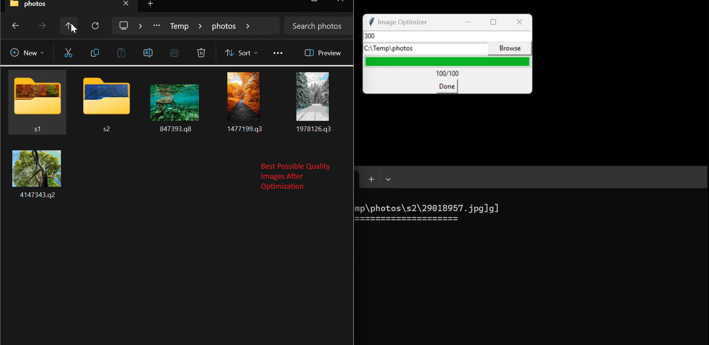Add a new File Explorer tab
709x345 pixels.
tap(150, 3)
